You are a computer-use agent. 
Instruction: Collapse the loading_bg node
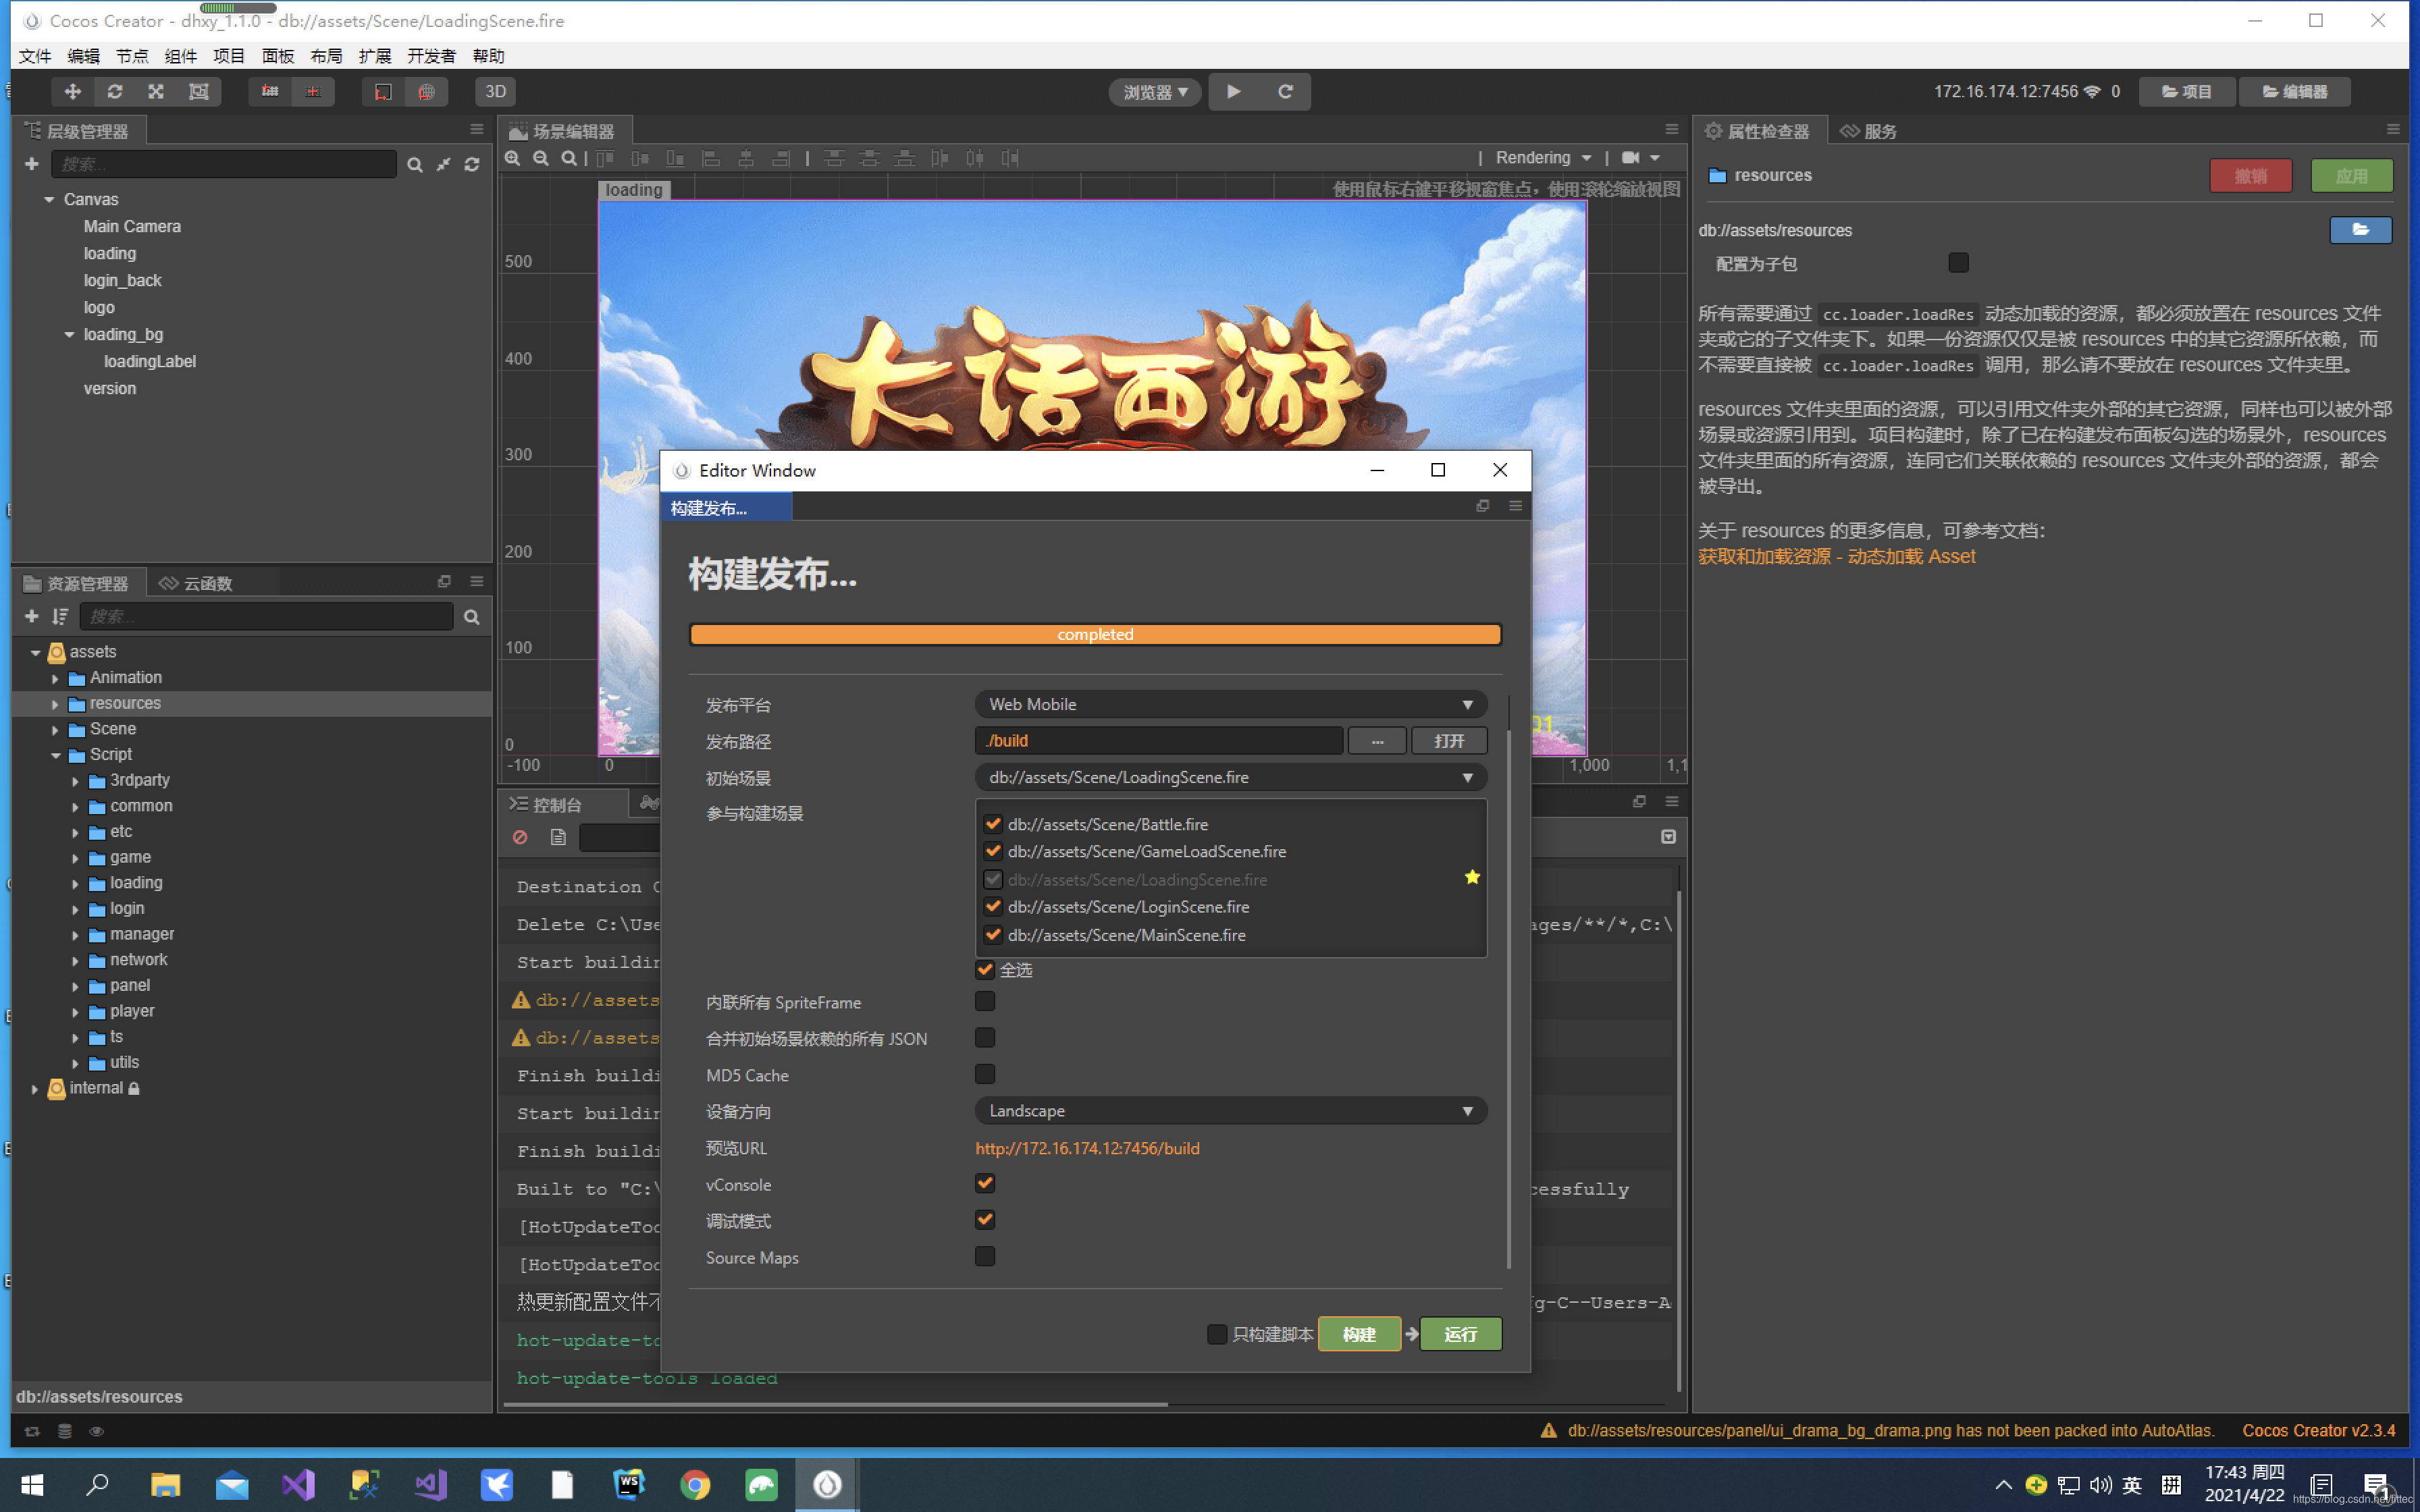69,335
